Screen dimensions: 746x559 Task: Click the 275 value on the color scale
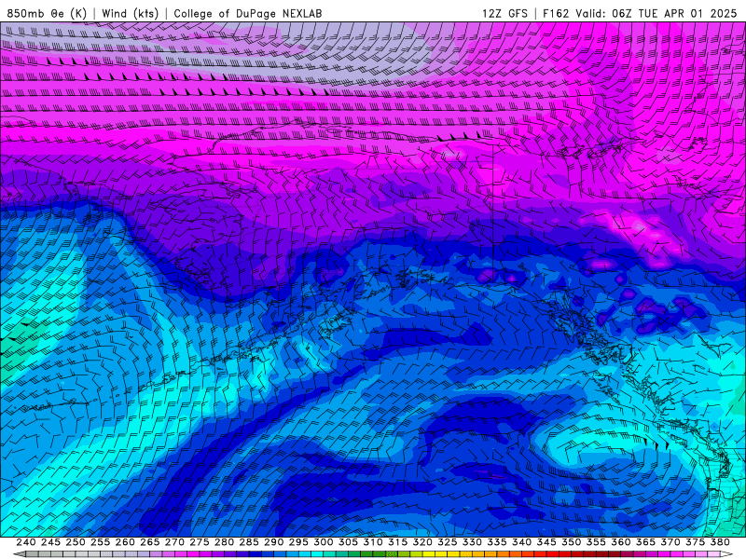point(200,542)
